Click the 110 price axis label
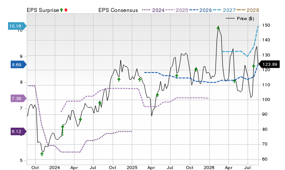This screenshot has height=170, width=285. pos(266,85)
